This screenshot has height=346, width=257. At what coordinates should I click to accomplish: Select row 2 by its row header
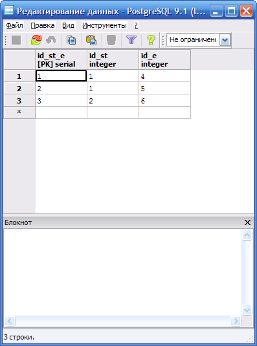pyautogui.click(x=19, y=89)
